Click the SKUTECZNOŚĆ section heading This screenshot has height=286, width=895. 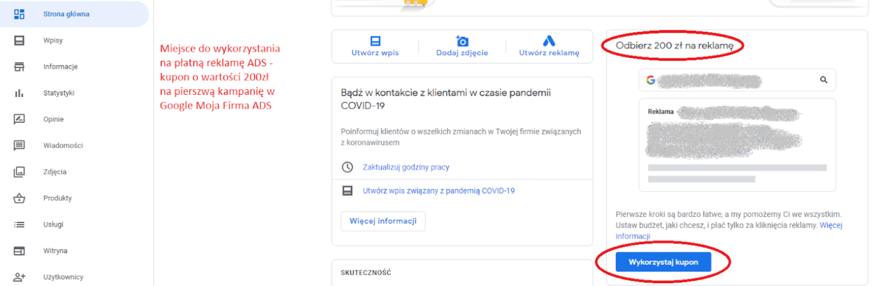click(x=366, y=273)
